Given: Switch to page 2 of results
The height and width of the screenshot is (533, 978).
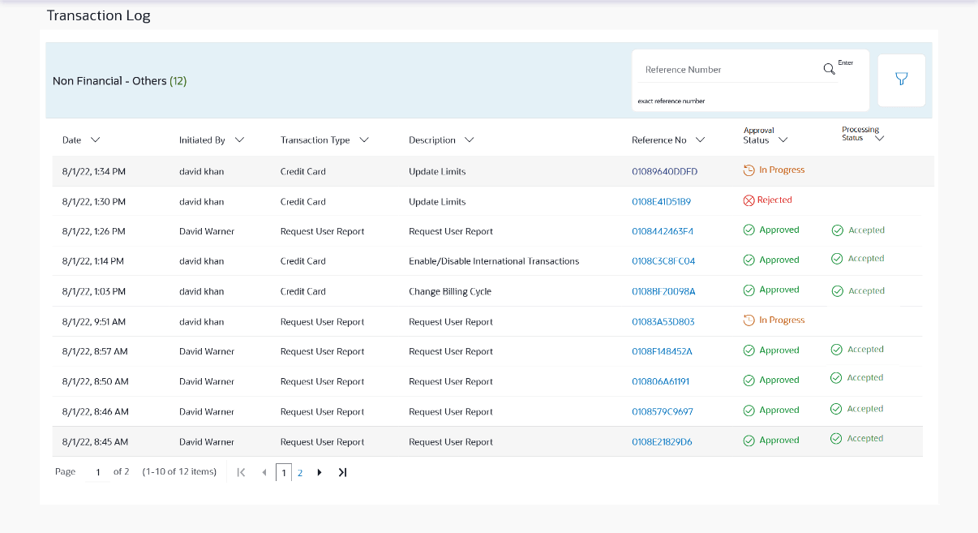Looking at the screenshot, I should [x=299, y=473].
